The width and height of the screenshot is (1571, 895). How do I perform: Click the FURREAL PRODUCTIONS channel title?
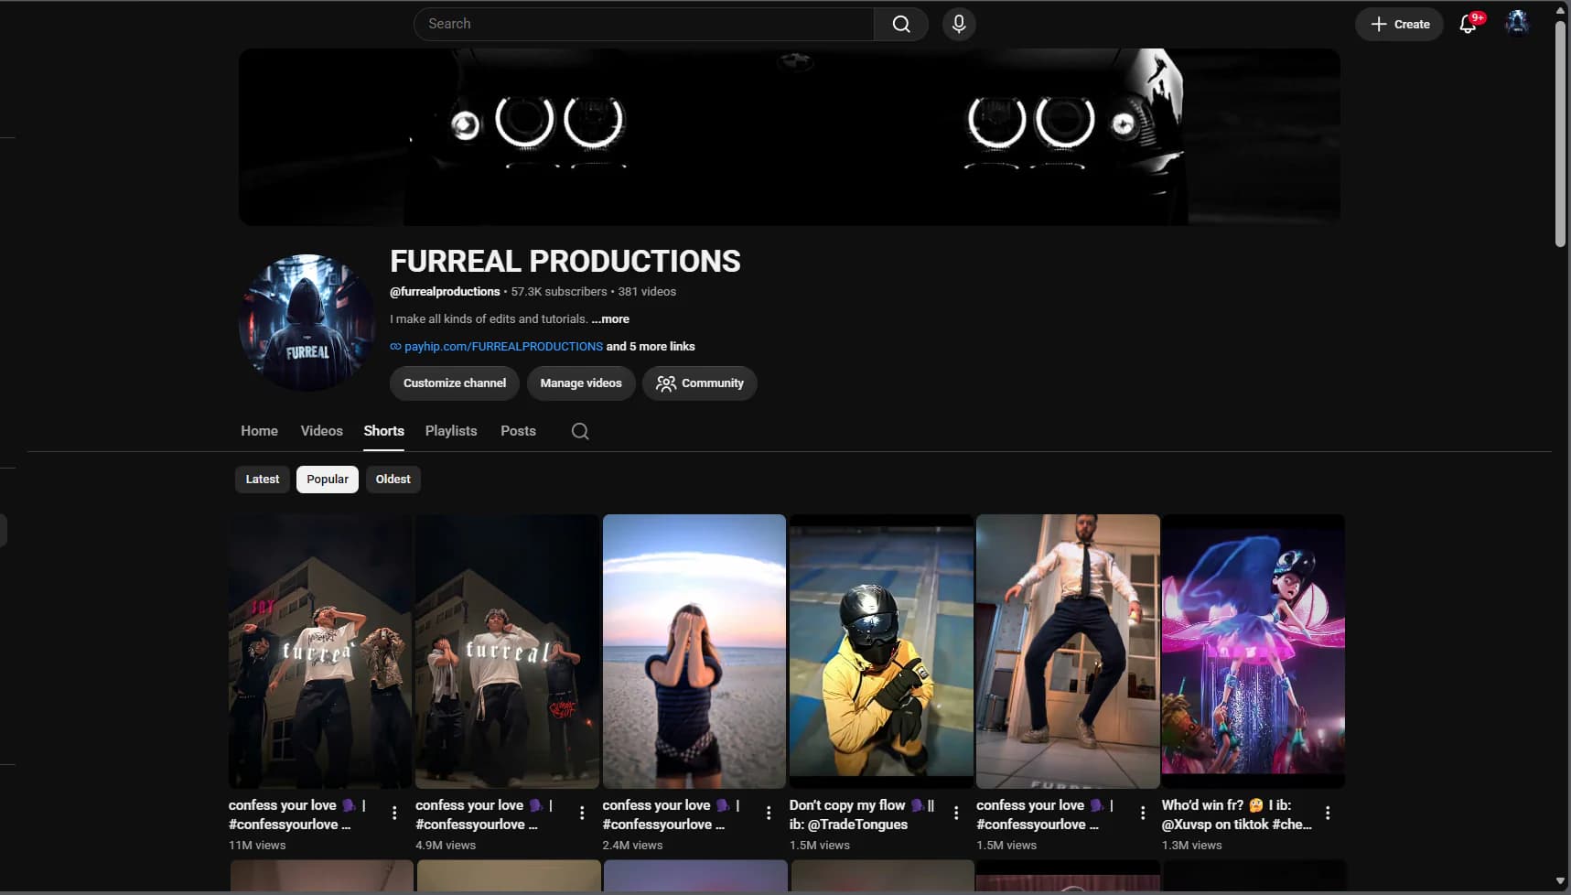coord(565,262)
